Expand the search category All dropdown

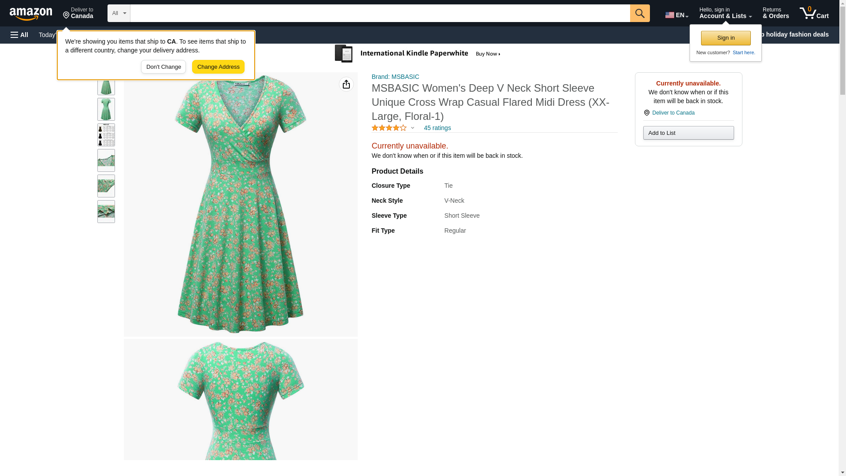[119, 13]
